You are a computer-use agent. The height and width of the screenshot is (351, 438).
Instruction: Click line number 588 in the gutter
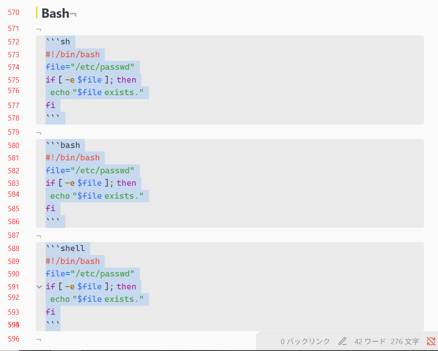pyautogui.click(x=14, y=248)
